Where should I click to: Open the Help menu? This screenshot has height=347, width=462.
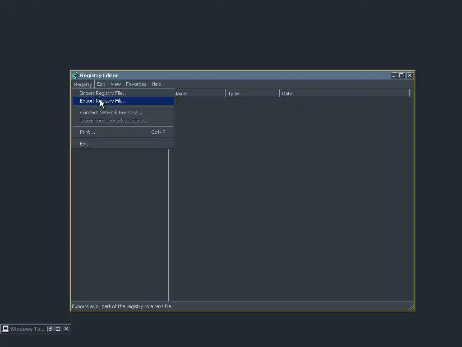coord(157,84)
